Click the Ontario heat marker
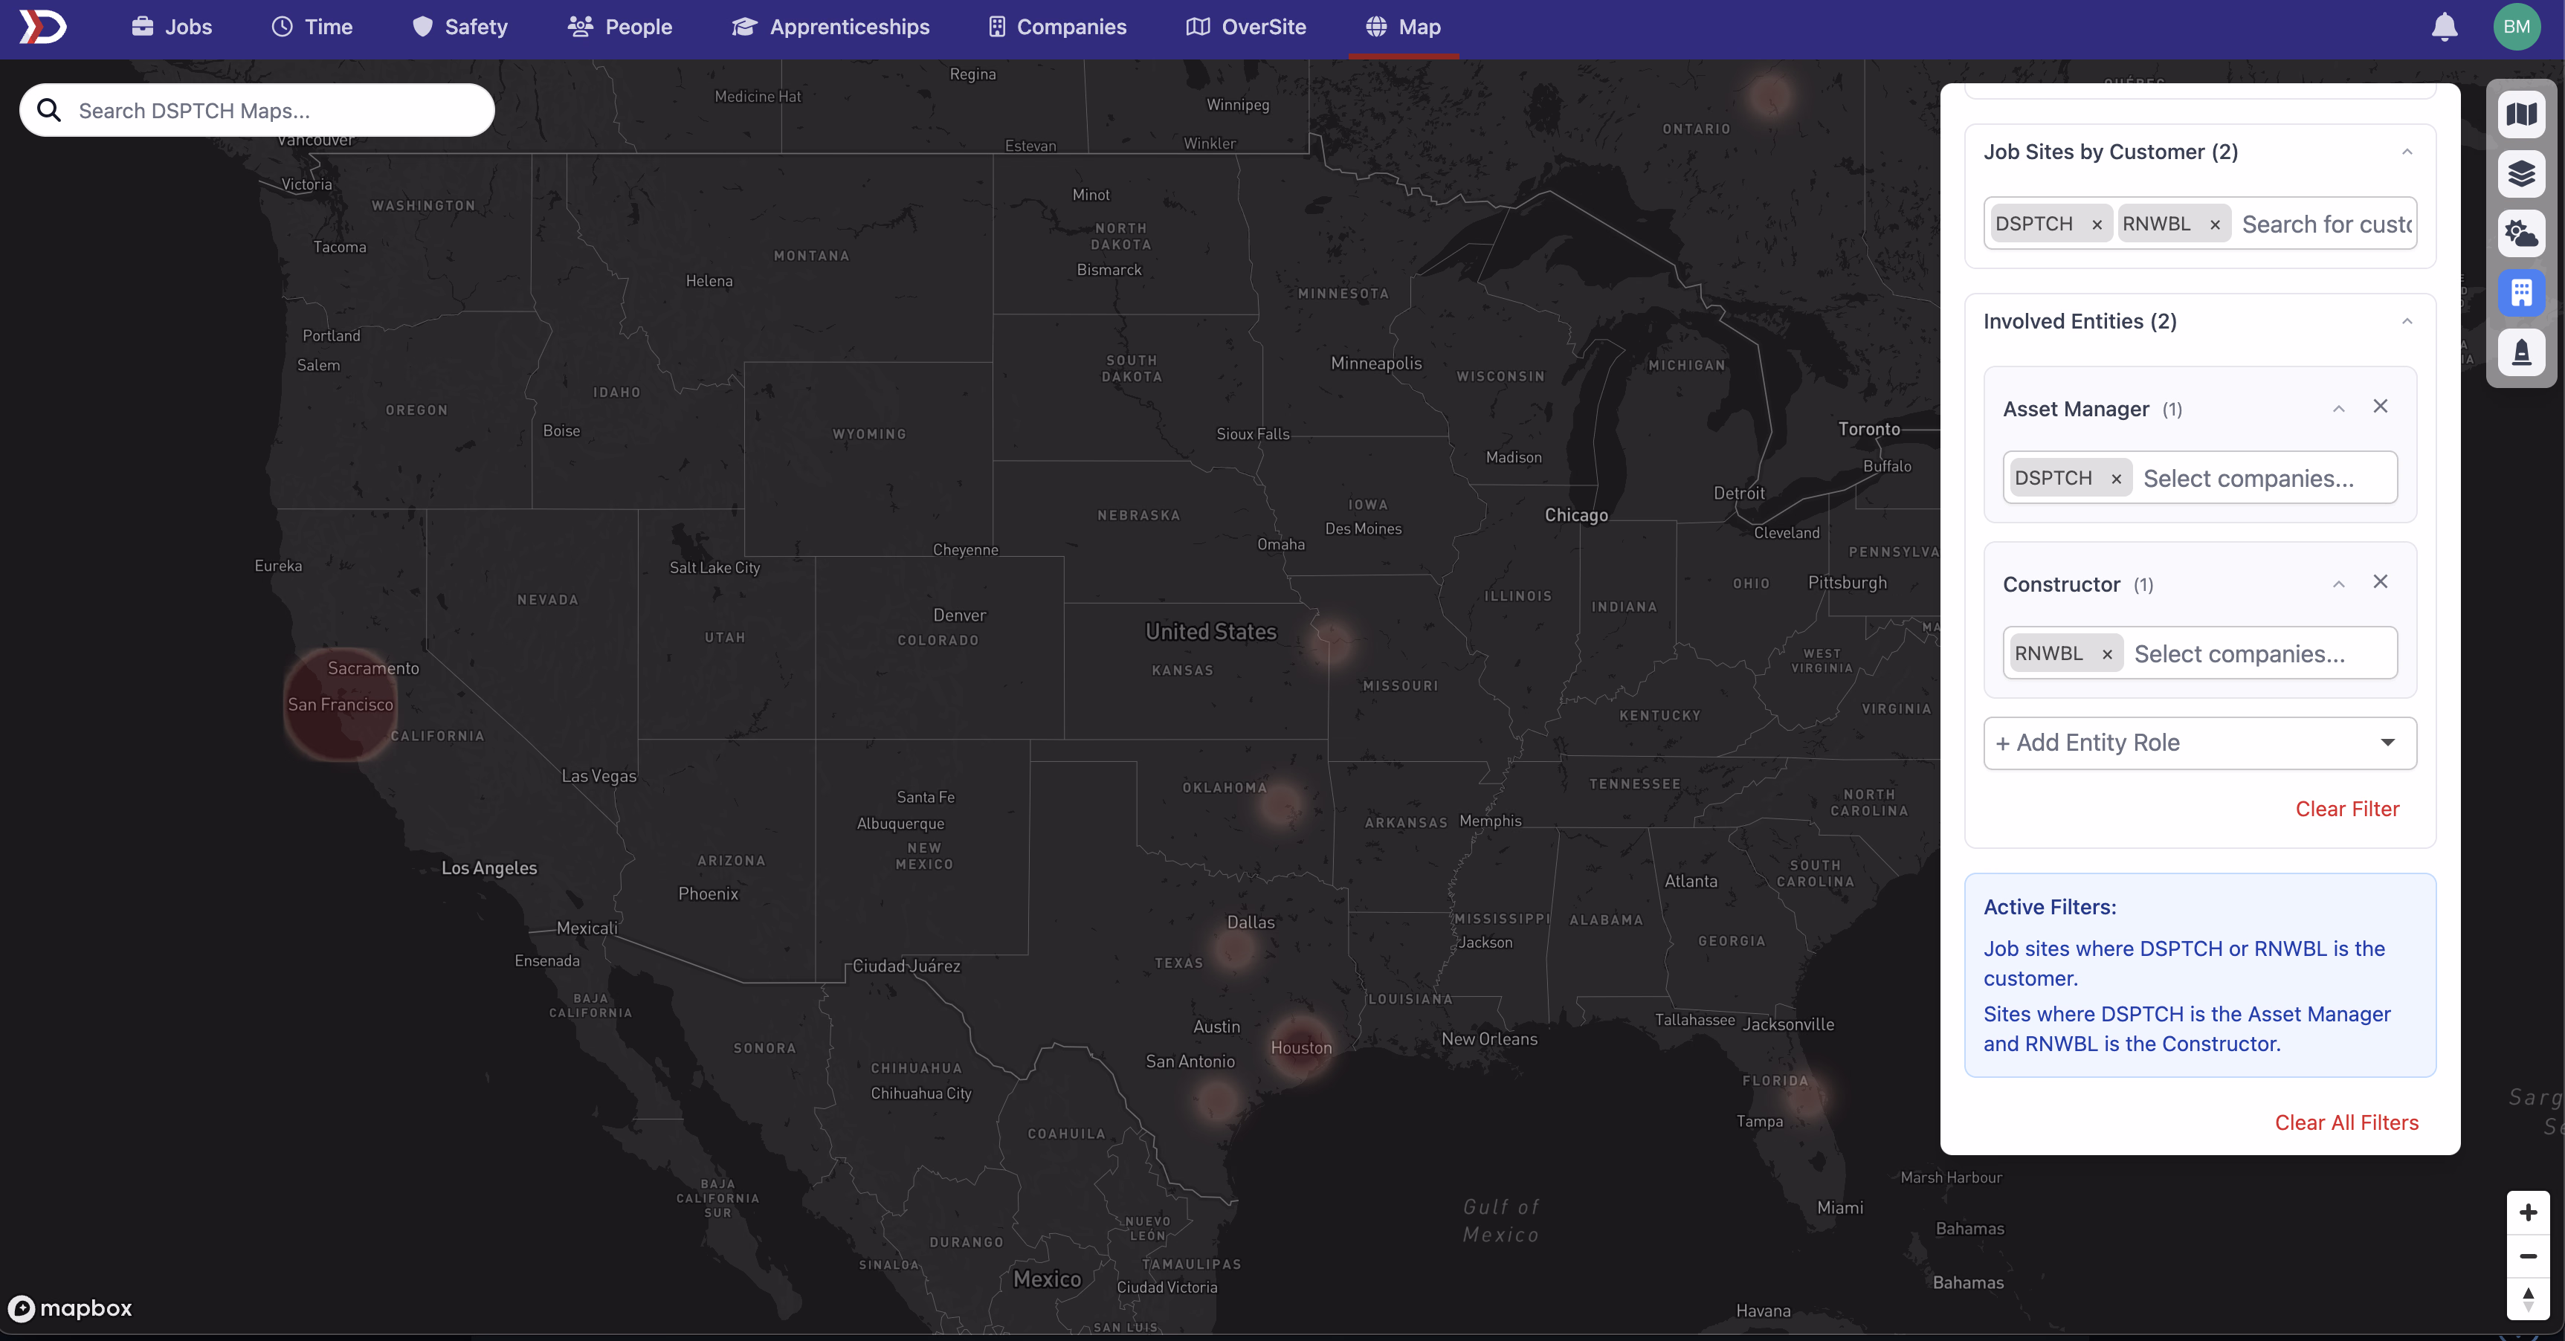 point(1770,97)
